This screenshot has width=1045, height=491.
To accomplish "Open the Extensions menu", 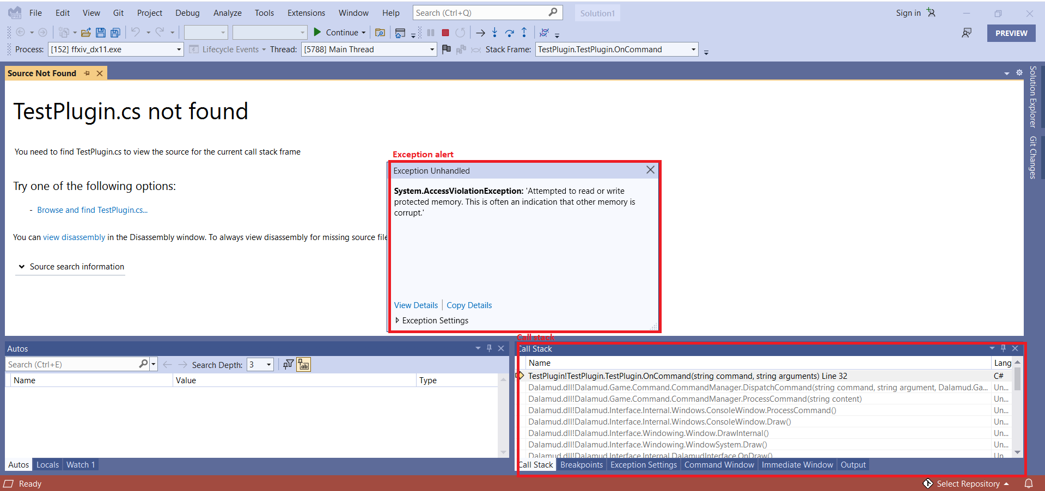I will click(307, 13).
